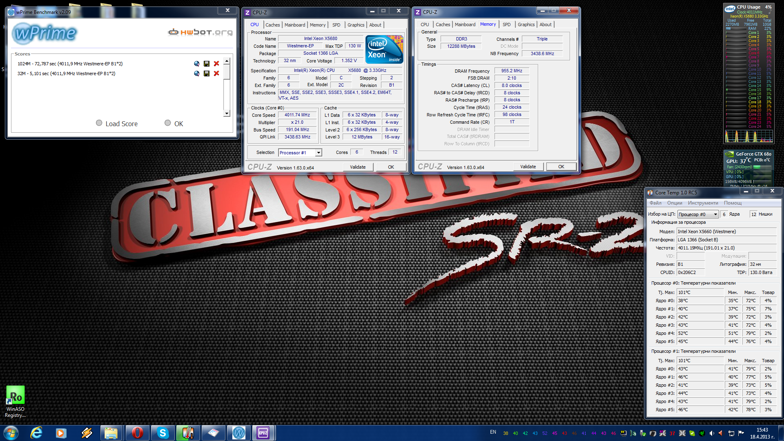Switch to Opera browser on taskbar

tap(138, 433)
